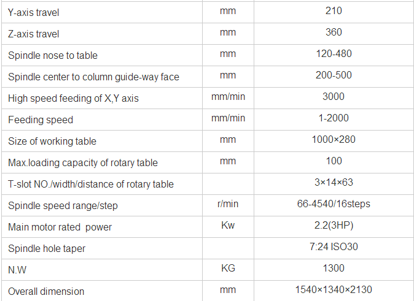Click the Spindle speed range/step label
The width and height of the screenshot is (414, 301).
tap(63, 205)
